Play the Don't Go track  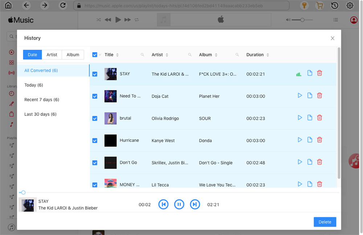[x=300, y=162]
